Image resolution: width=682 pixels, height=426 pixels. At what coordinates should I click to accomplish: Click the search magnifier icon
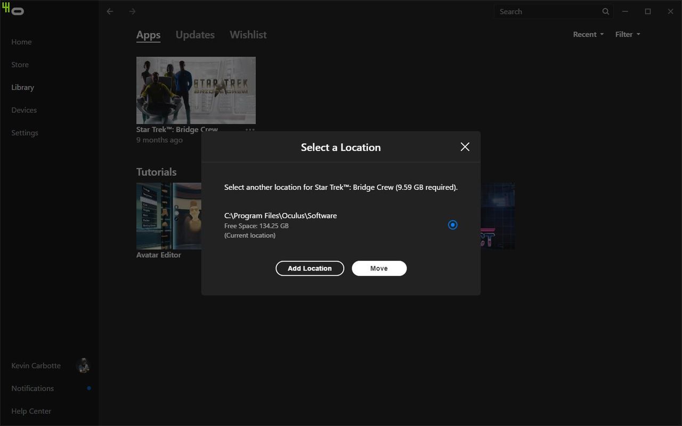coord(606,11)
